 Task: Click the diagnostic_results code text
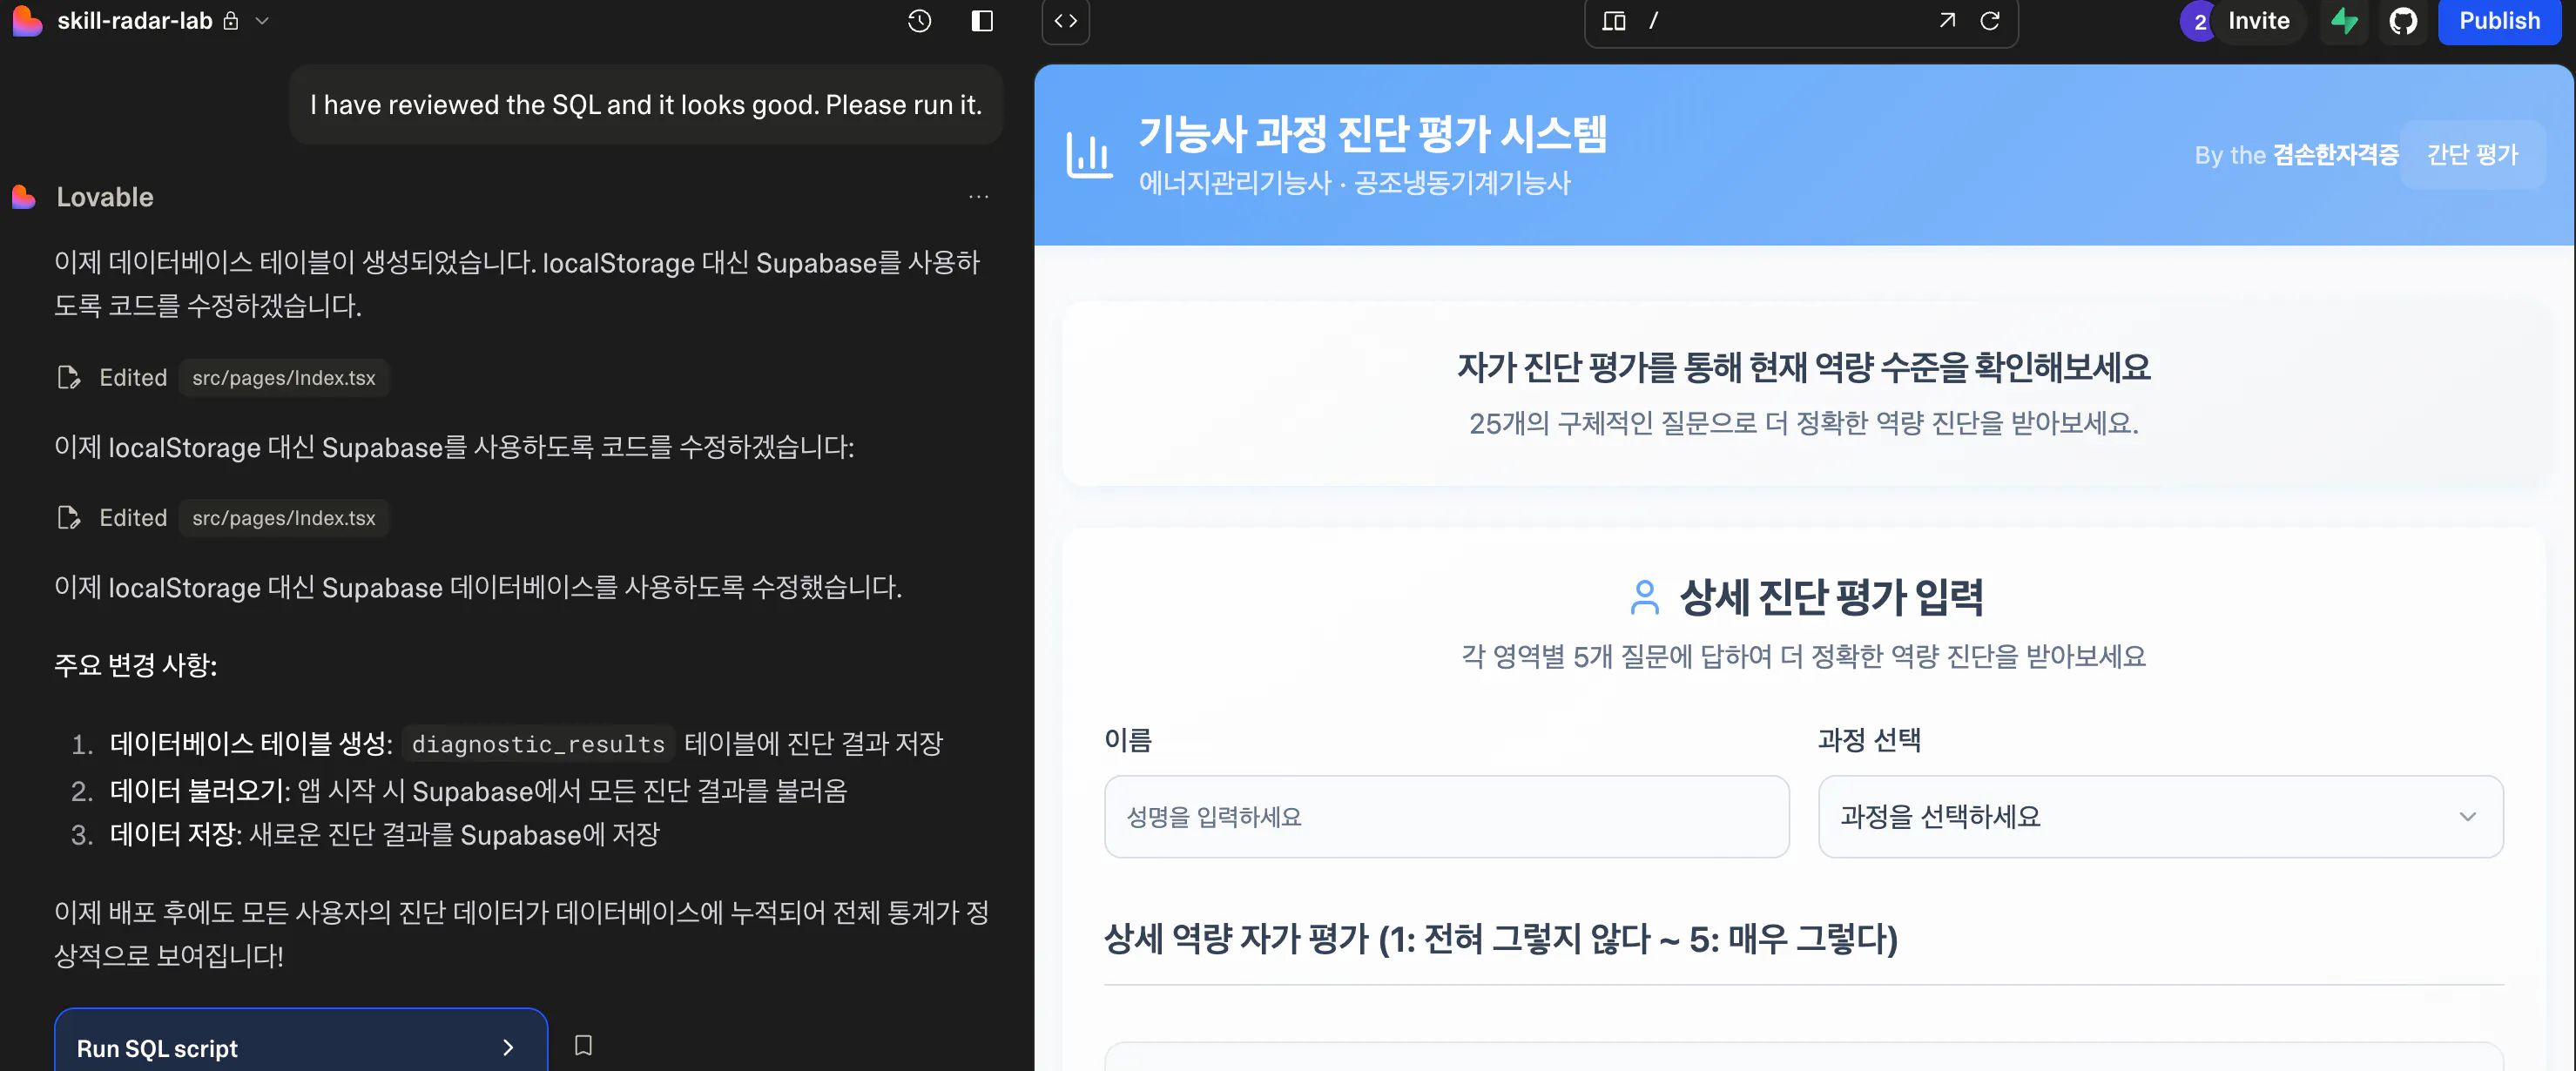(538, 744)
